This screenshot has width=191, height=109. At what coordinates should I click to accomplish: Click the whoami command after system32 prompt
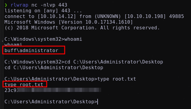[x=73, y=39]
